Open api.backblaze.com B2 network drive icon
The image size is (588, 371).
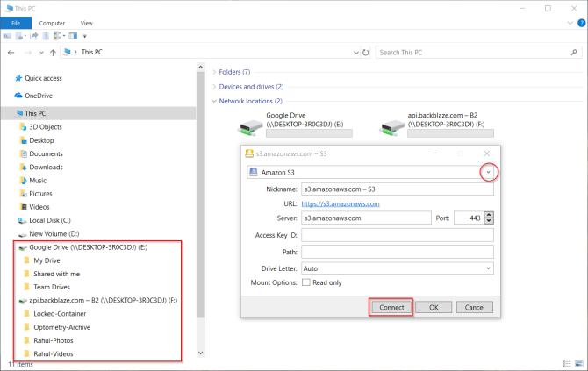point(391,127)
